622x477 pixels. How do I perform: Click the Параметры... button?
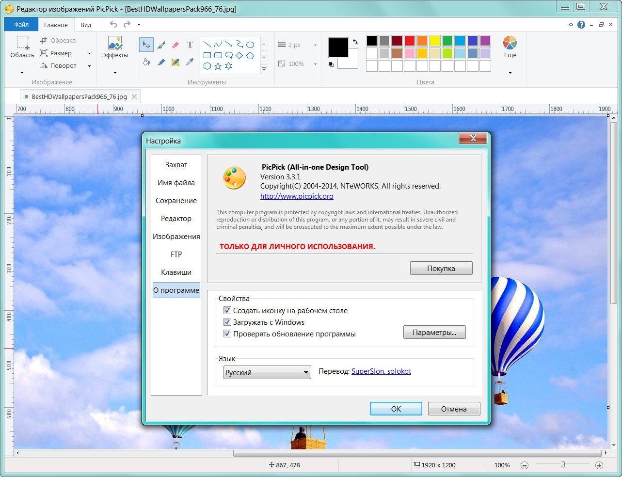pyautogui.click(x=434, y=332)
